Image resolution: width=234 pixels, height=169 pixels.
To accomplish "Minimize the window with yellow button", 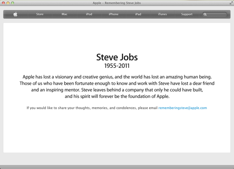I will [8, 3].
